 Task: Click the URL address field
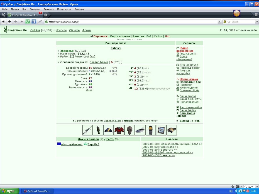coord(133,22)
